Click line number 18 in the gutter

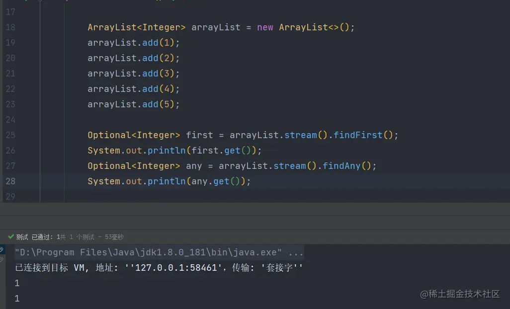point(10,27)
